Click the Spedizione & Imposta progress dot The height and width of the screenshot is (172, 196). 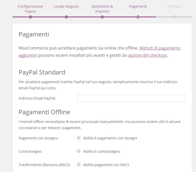click(102, 17)
